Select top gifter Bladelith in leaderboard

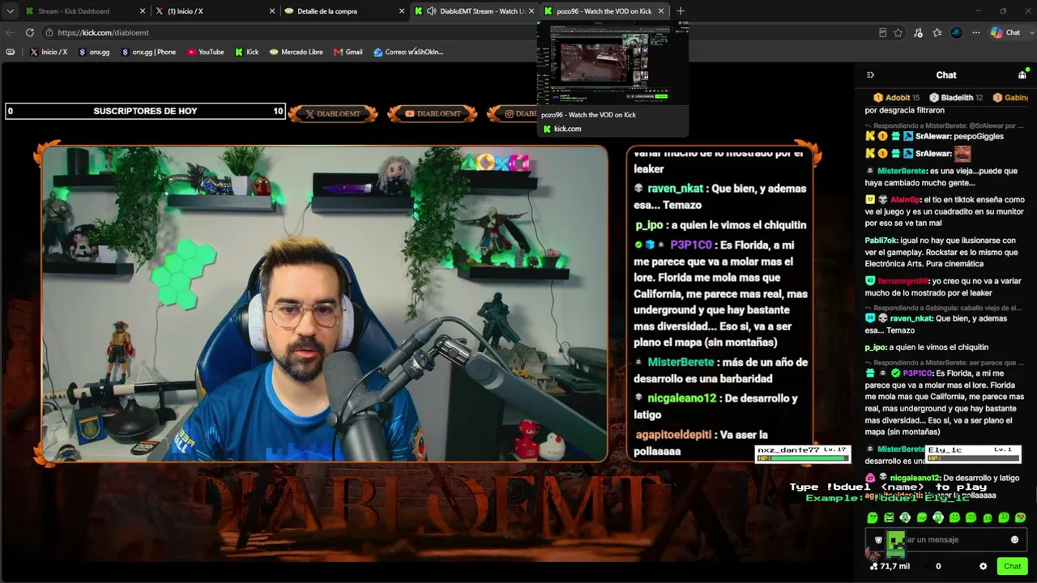pos(956,98)
